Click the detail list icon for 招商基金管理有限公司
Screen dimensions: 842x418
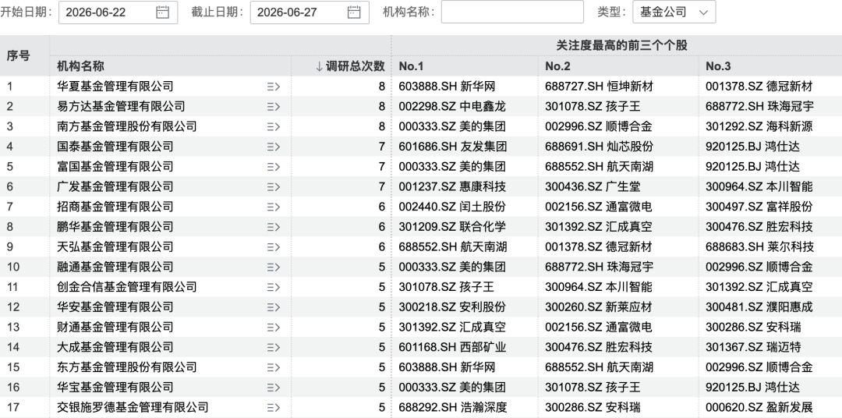(x=274, y=207)
